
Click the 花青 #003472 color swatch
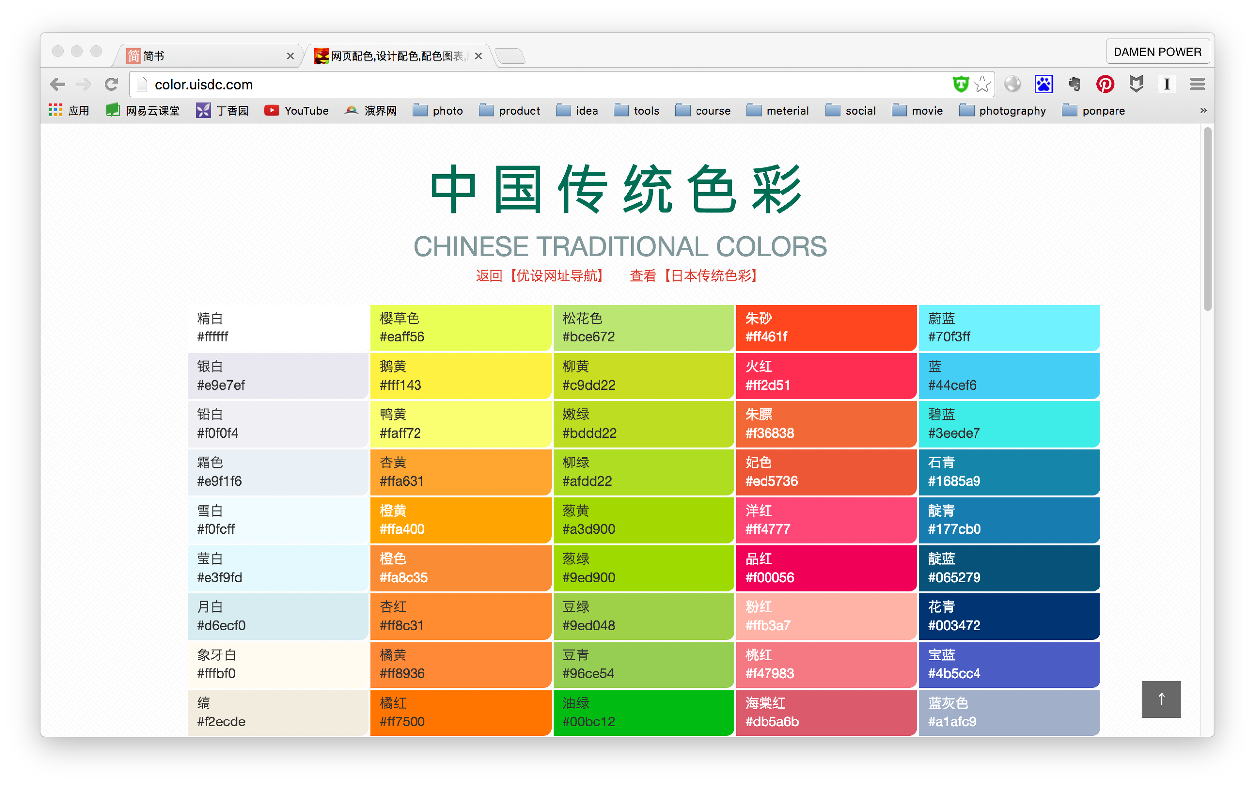point(1009,616)
